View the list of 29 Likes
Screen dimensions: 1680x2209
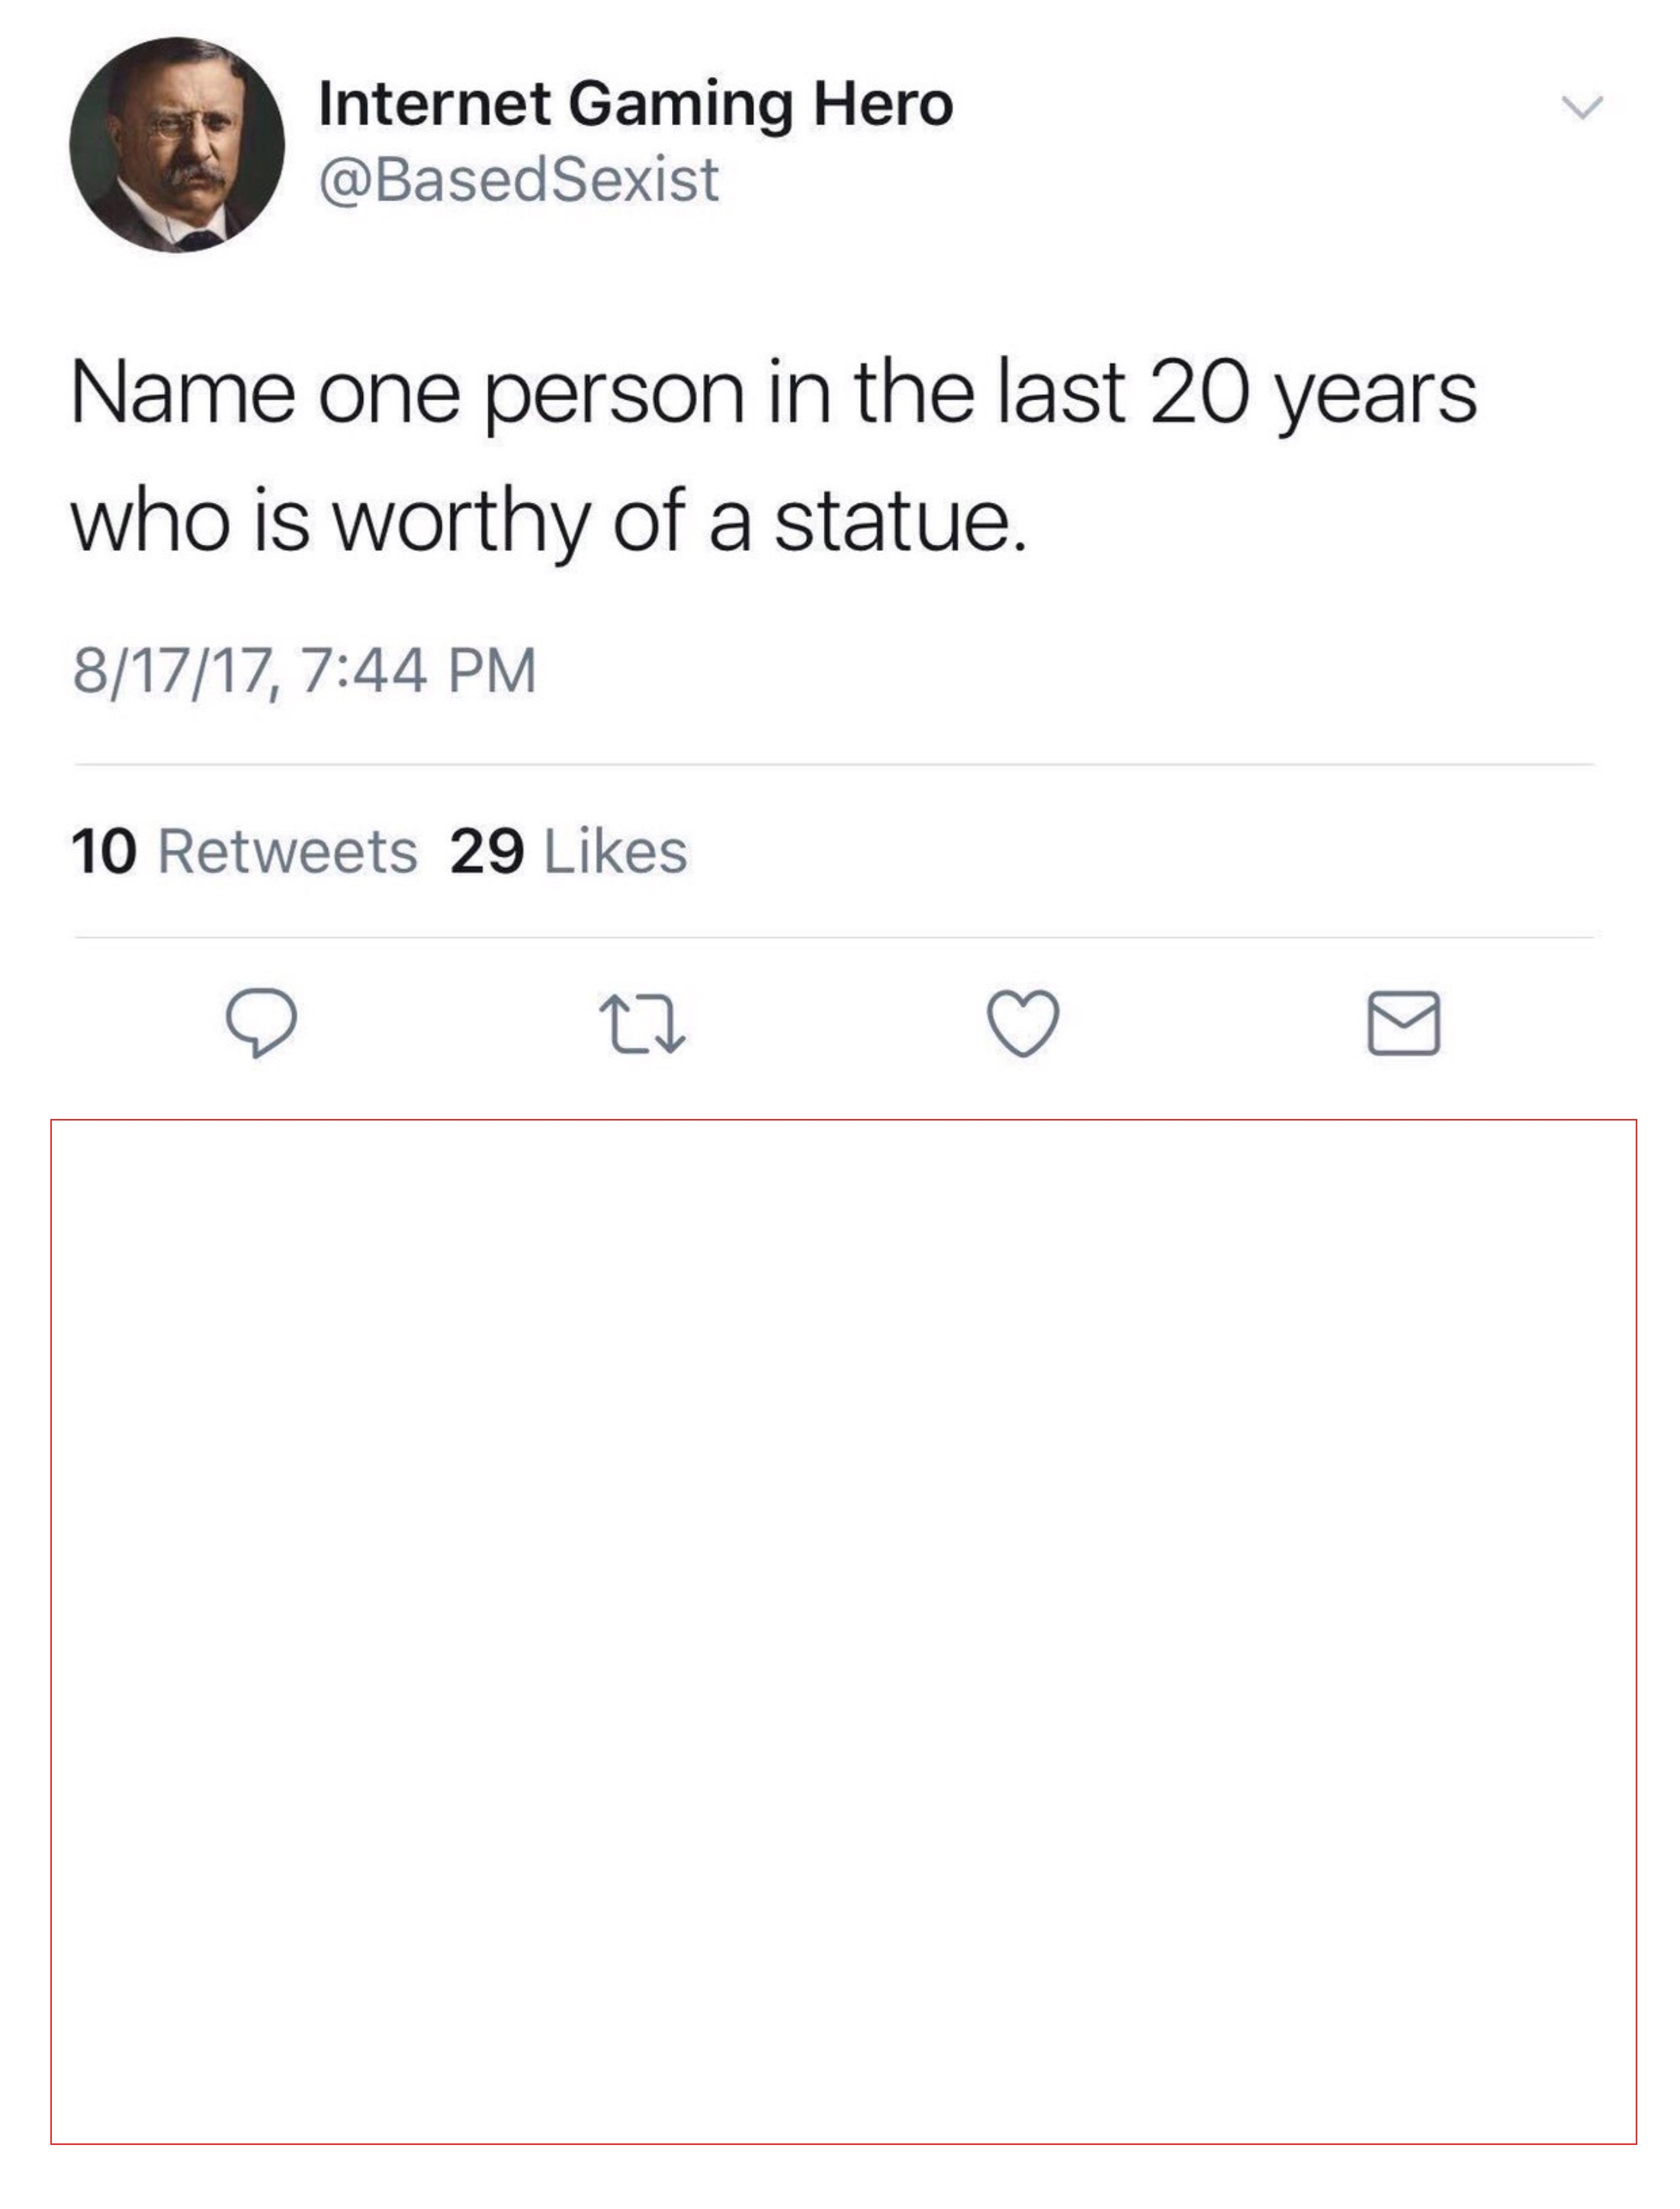(569, 851)
